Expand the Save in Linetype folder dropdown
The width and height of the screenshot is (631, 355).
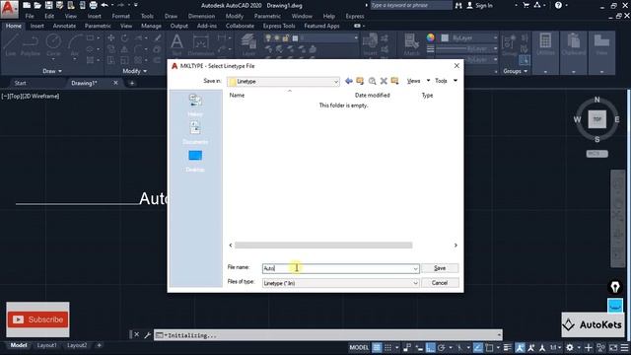(335, 82)
